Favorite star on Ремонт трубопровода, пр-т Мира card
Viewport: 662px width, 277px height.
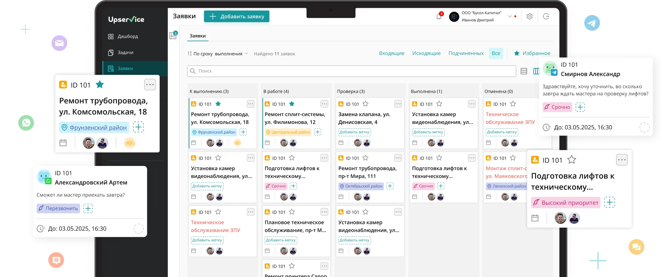point(366,158)
